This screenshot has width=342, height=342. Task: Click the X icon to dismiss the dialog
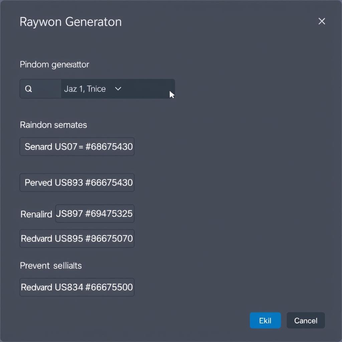322,21
